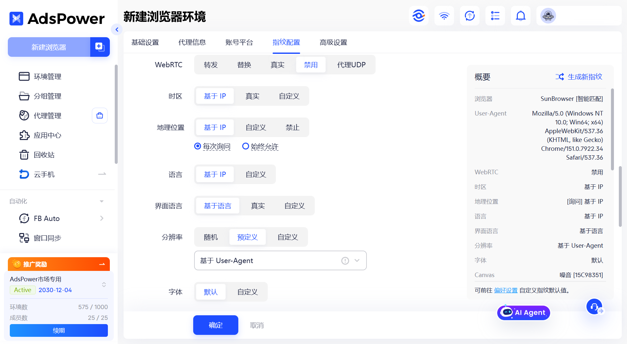This screenshot has height=344, width=627.
Task: Open 环境管理 browser window icon
Action: point(24,76)
